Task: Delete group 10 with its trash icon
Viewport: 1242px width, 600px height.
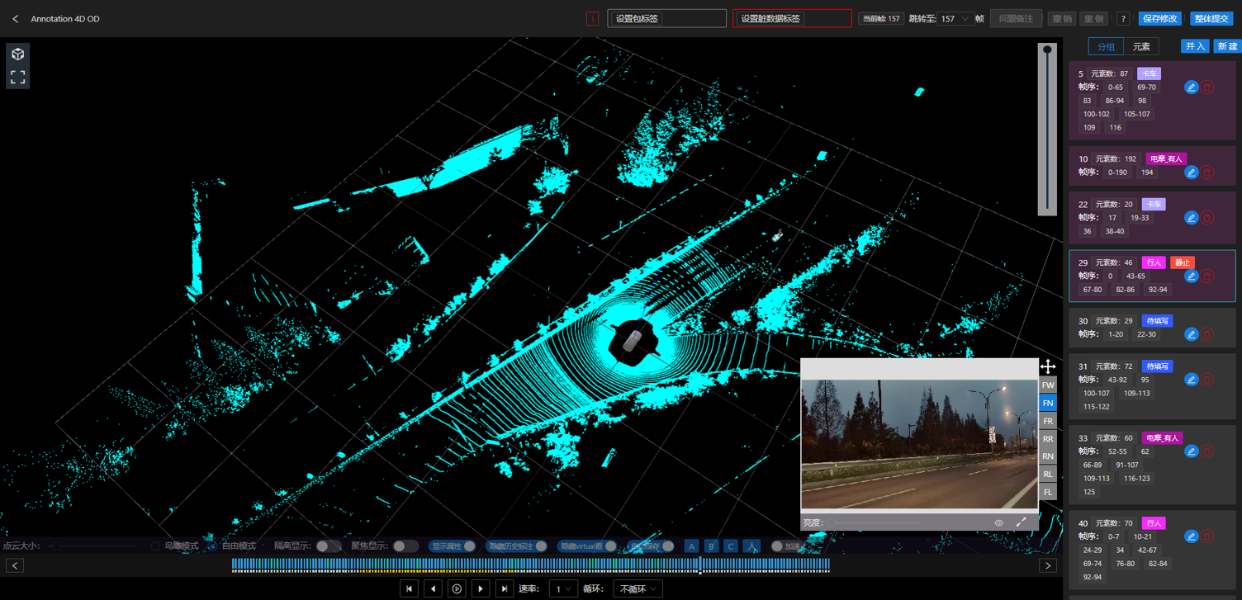Action: 1207,172
